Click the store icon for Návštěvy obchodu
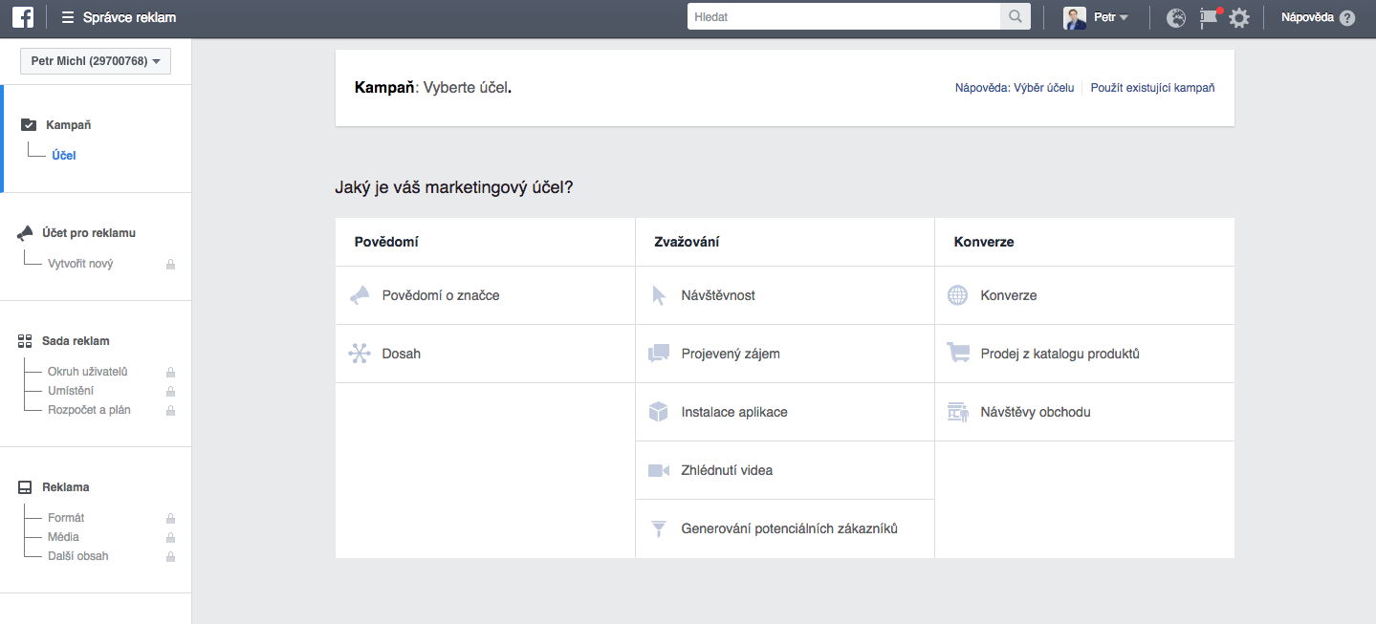Viewport: 1376px width, 624px height. (x=957, y=412)
